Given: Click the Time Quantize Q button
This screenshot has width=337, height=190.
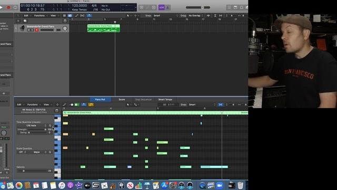Looking at the screenshot, I should point(50,126).
